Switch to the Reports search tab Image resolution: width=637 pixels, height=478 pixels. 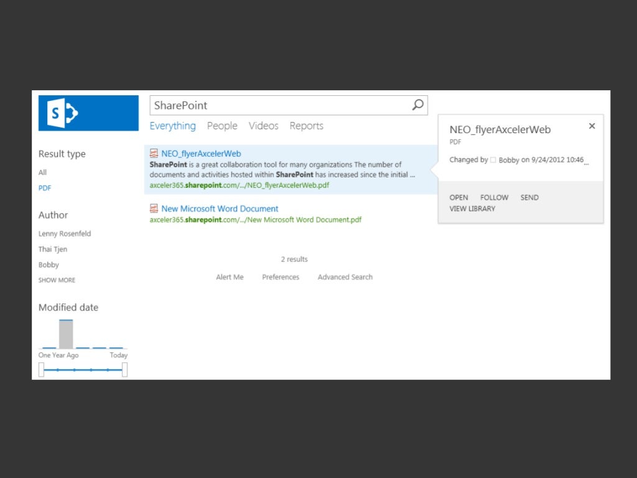[x=306, y=126]
